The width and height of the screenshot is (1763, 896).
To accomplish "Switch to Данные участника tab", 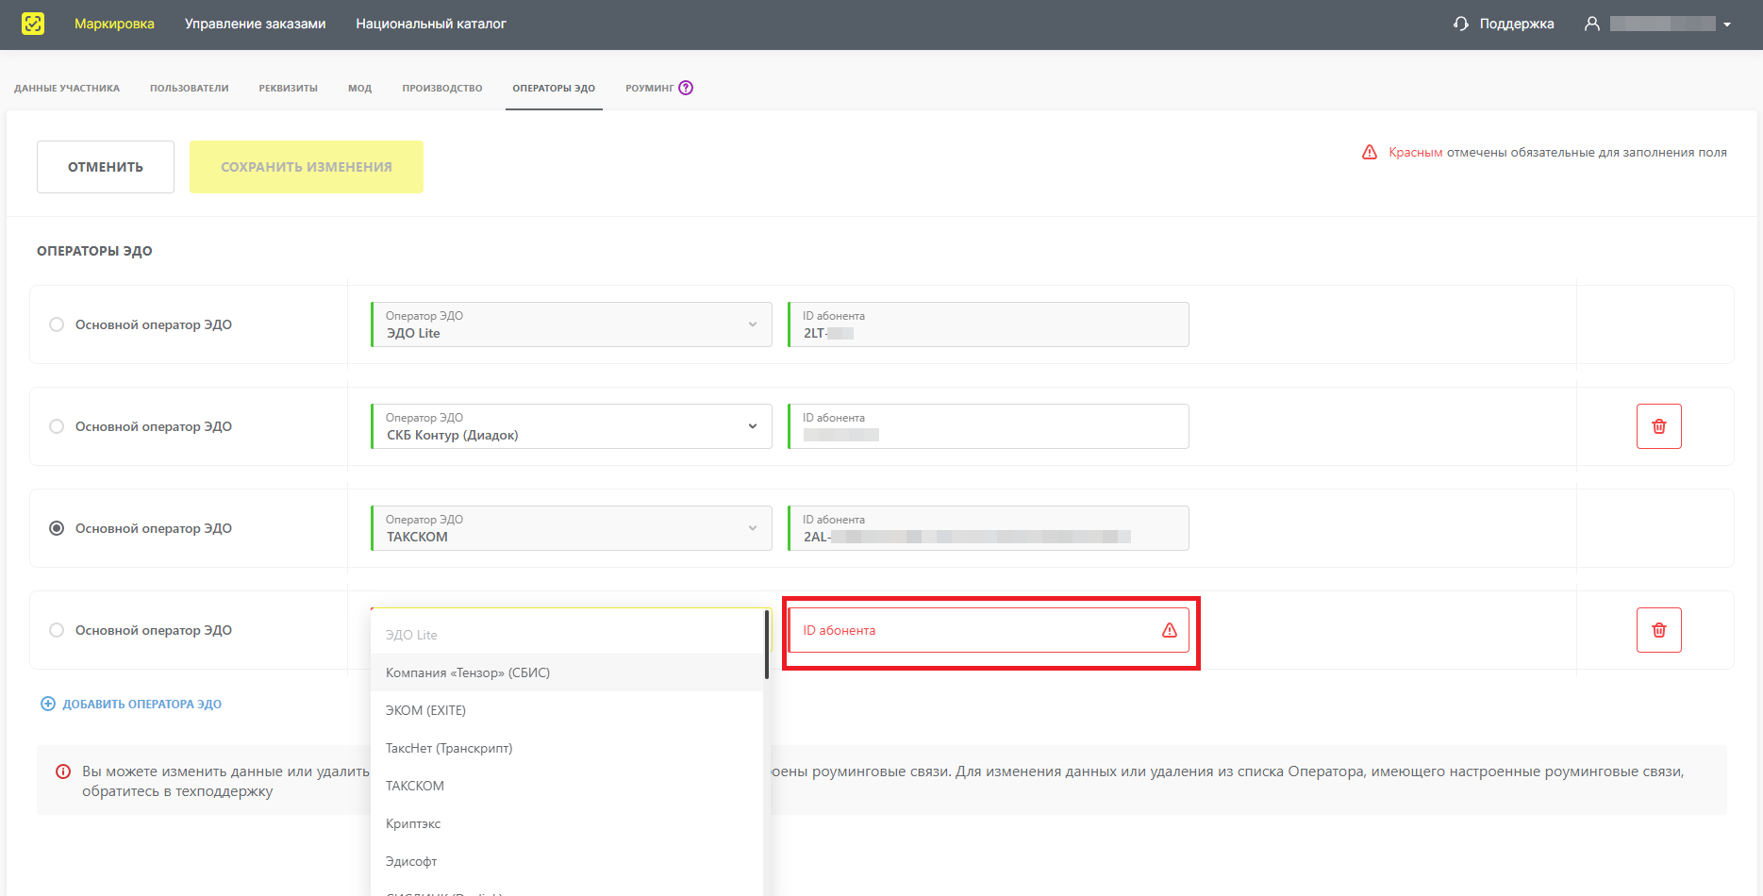I will pyautogui.click(x=67, y=88).
